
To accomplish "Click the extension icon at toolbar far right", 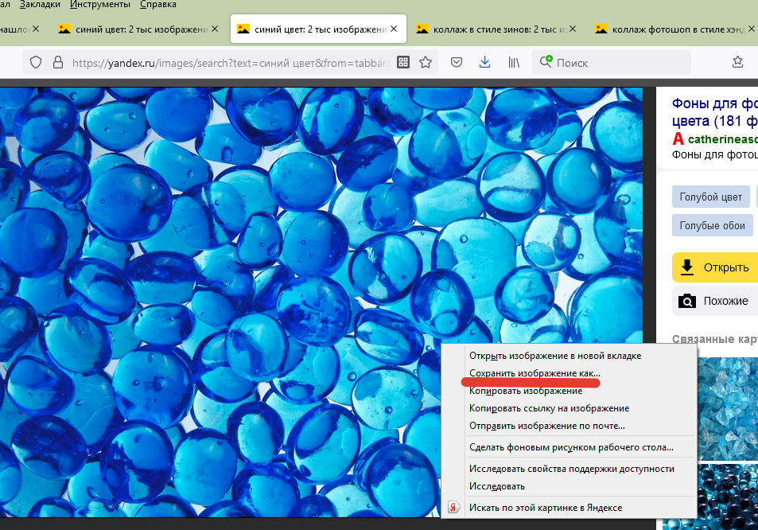I will point(737,62).
